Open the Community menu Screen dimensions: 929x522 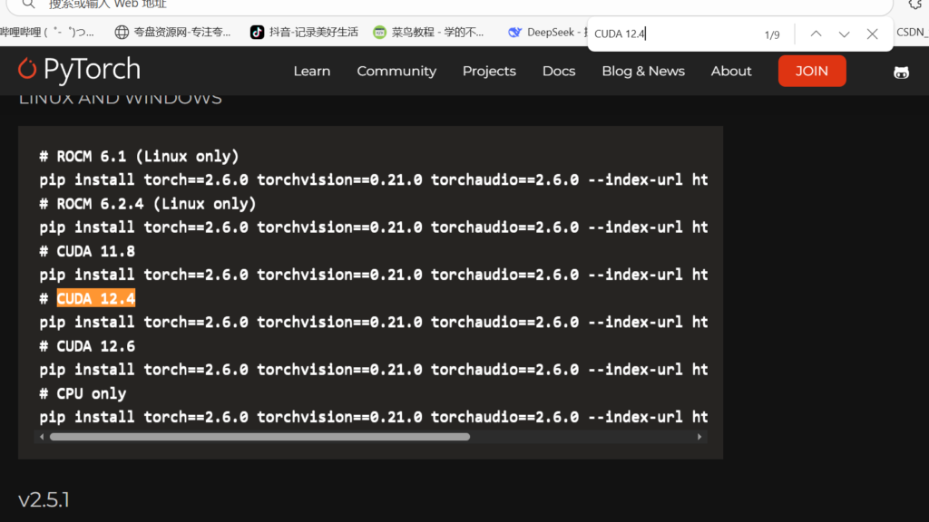(396, 71)
